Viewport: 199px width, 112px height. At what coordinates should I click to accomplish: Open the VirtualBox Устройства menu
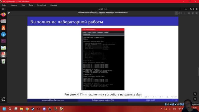(42, 5)
